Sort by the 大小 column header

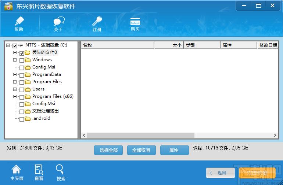click(x=169, y=45)
